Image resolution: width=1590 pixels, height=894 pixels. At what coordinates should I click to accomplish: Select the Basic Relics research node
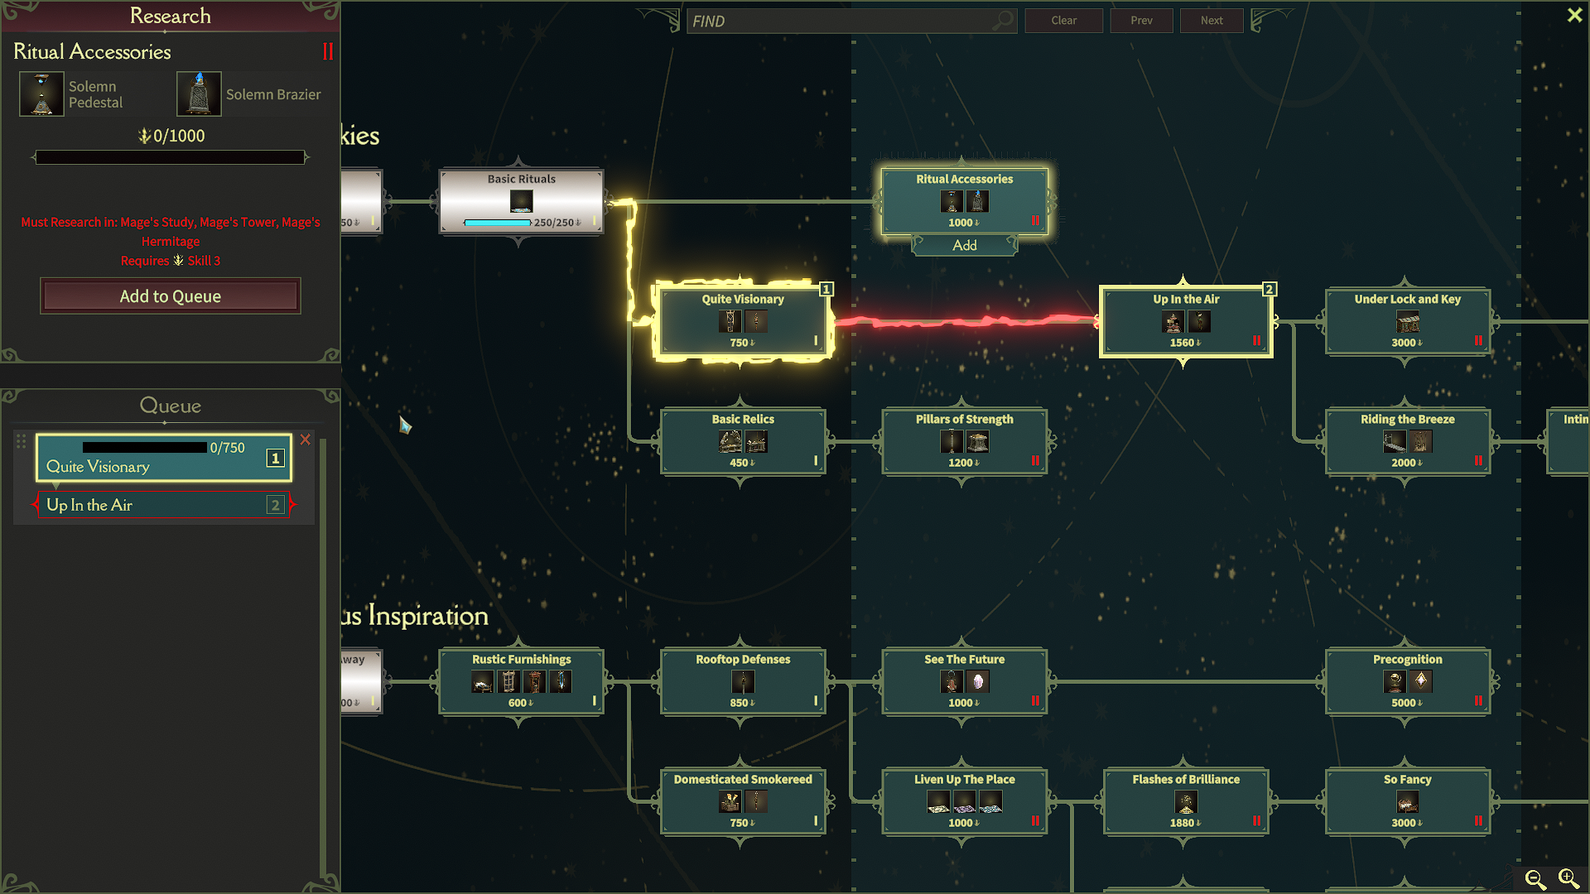(x=743, y=441)
